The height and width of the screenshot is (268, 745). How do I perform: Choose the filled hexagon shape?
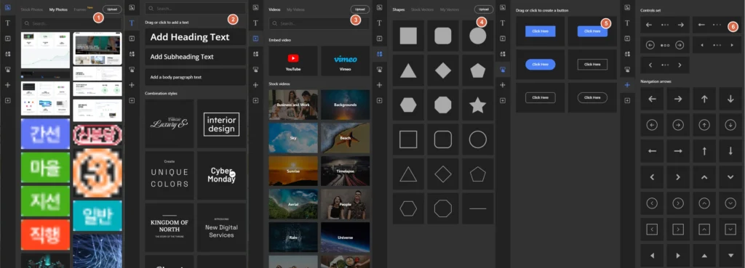[x=408, y=105]
